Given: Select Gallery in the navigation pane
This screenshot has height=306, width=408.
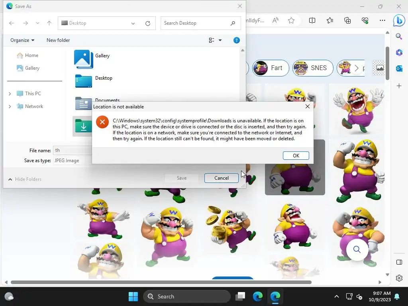Looking at the screenshot, I should [28, 68].
